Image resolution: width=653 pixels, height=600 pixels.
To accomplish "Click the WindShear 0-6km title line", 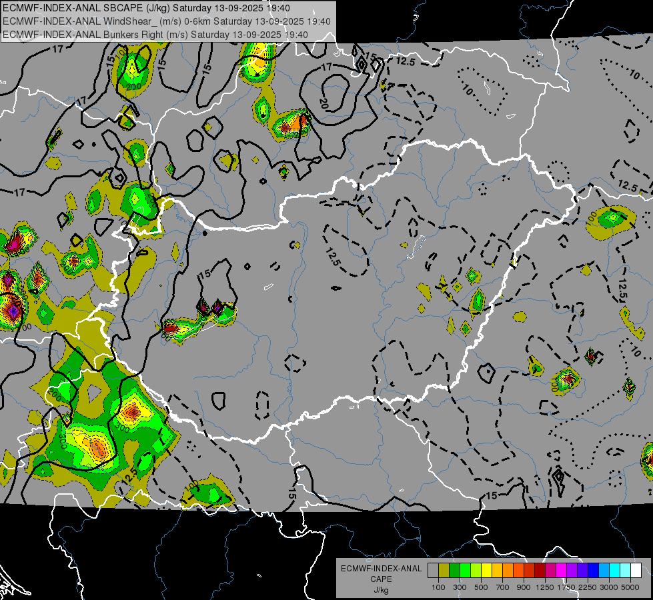I will click(x=167, y=21).
